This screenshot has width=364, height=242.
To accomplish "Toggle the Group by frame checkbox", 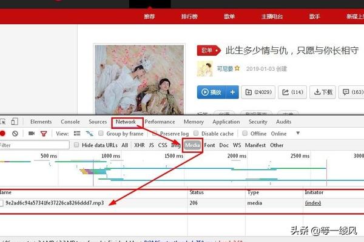I will coord(101,134).
